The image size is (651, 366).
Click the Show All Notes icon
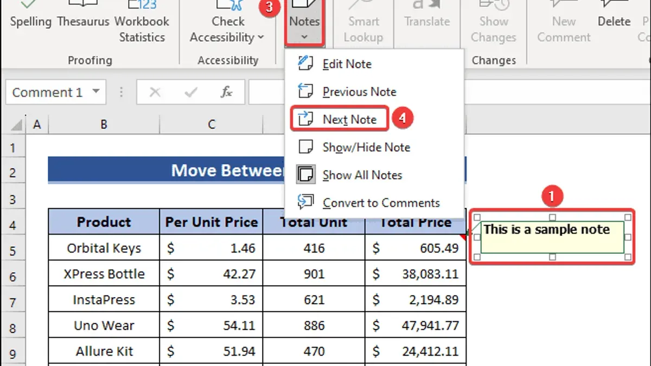[x=306, y=175]
